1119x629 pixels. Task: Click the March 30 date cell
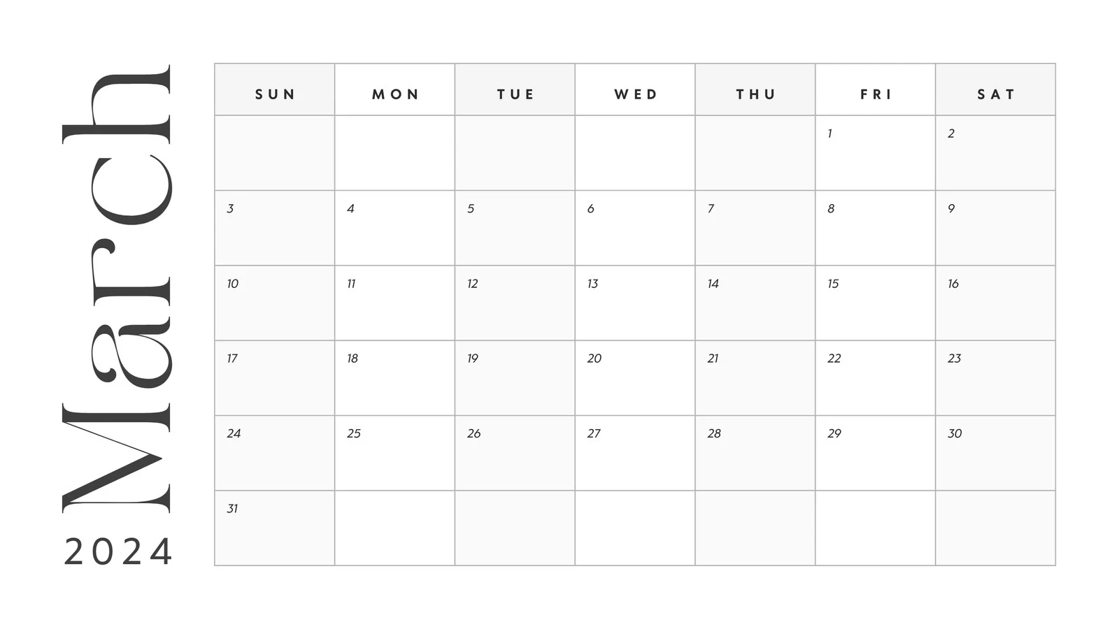pos(995,453)
